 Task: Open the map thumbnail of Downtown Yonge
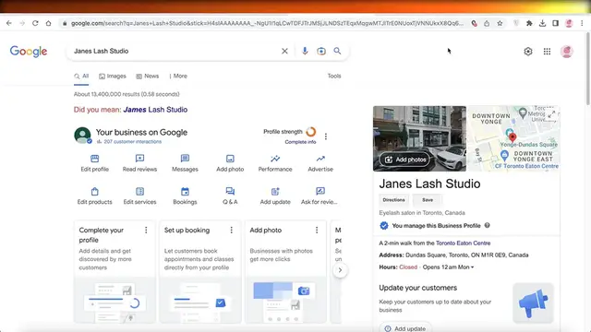tap(513, 138)
